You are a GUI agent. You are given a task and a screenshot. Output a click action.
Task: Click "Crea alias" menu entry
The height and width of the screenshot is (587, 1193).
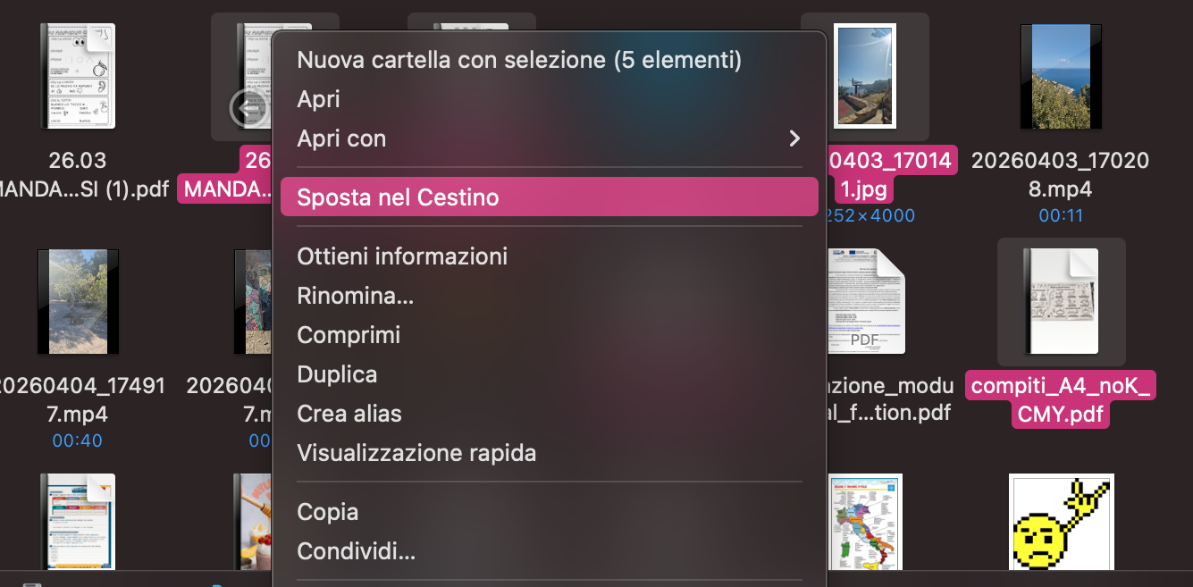(x=349, y=413)
